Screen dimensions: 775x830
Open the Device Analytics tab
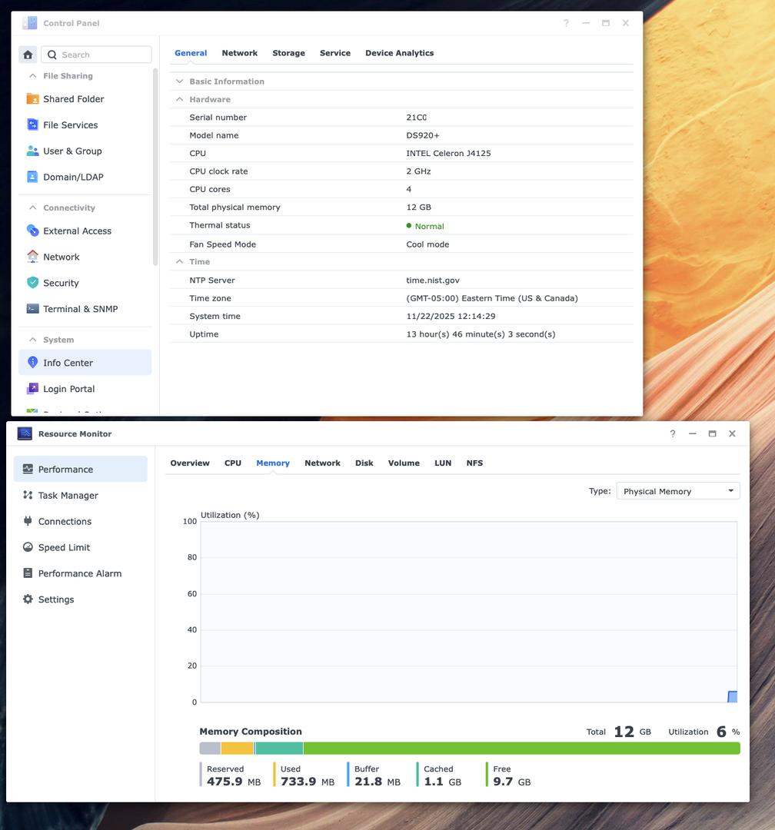pyautogui.click(x=400, y=53)
